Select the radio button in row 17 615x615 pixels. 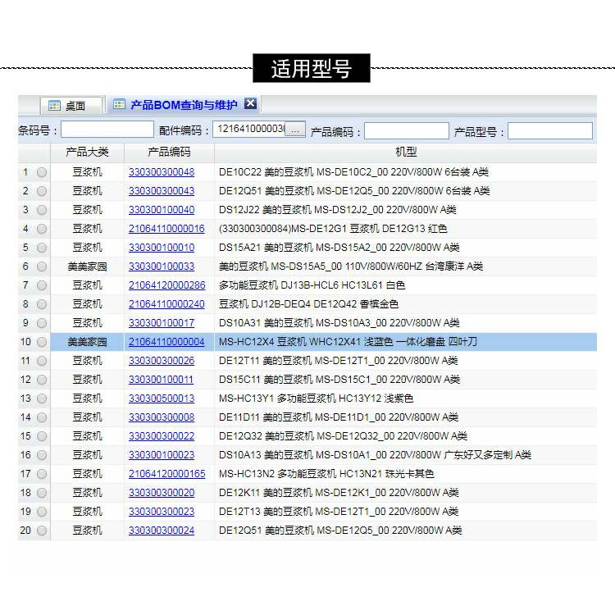(x=42, y=474)
